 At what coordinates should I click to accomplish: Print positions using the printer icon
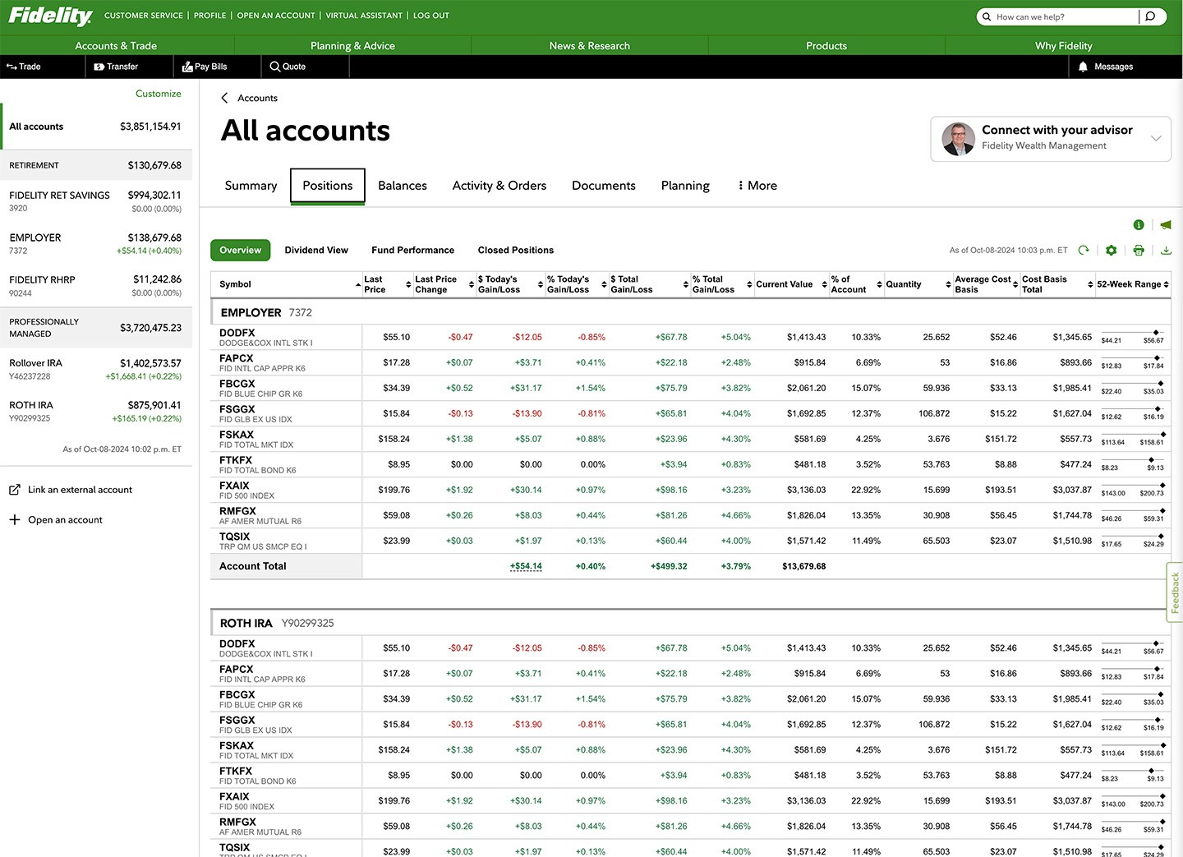click(1139, 250)
